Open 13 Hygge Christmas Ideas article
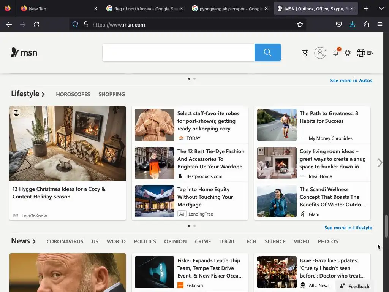 [x=68, y=163]
